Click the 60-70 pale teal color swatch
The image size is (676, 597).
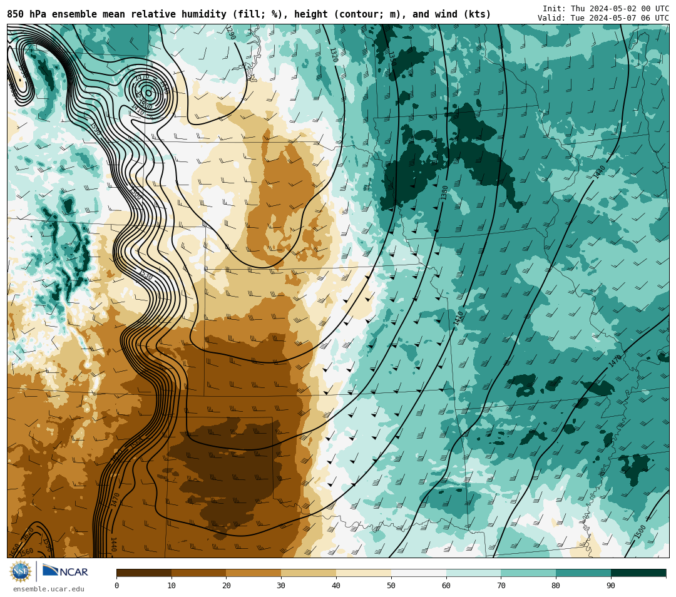click(x=473, y=573)
